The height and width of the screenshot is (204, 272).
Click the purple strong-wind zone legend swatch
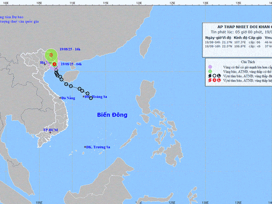click(x=210, y=67)
